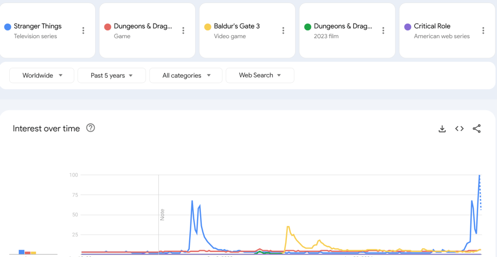Click the 25 label on the chart axis
The height and width of the screenshot is (257, 497).
[x=75, y=235]
